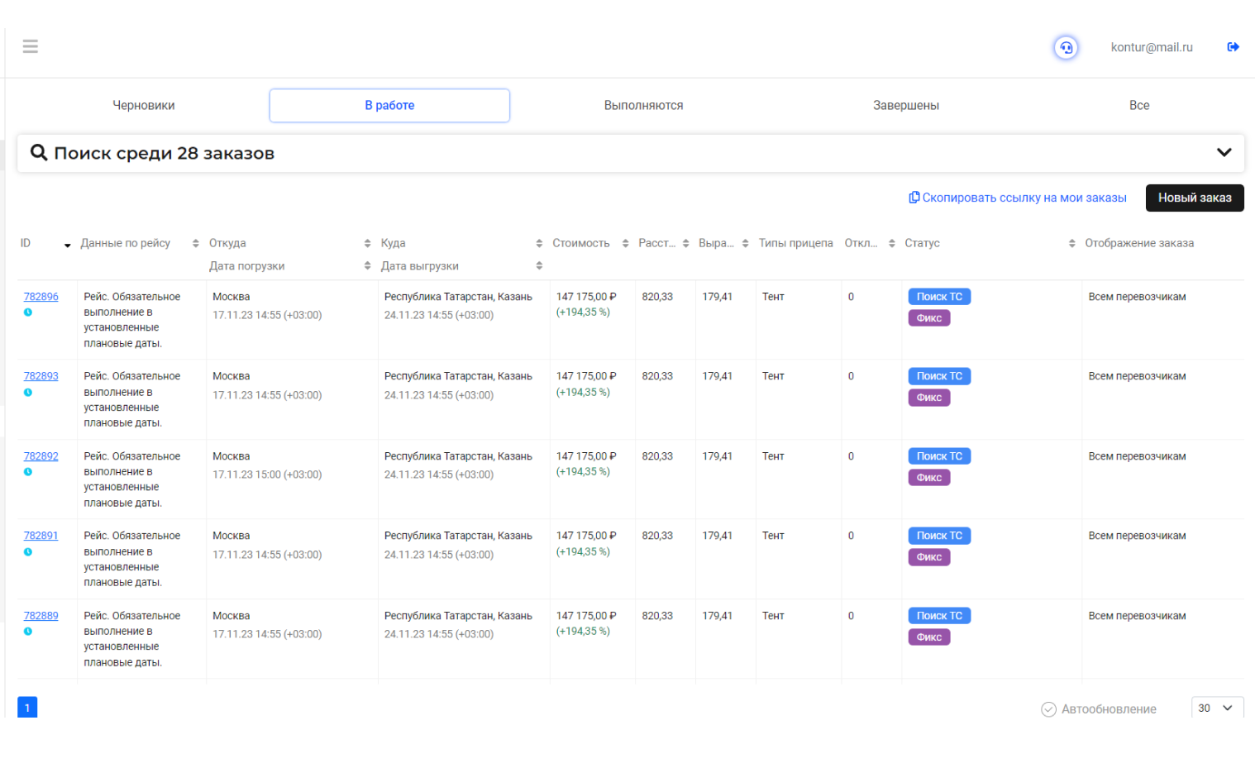
Task: Open the support headset chat icon
Action: coord(1066,47)
